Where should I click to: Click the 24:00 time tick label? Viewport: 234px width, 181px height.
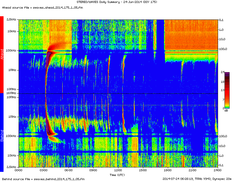(x=218, y=170)
